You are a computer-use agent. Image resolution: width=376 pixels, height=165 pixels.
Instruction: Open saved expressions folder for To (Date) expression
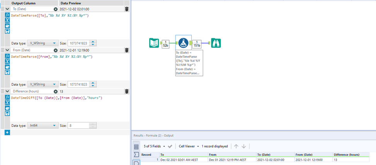7,26
